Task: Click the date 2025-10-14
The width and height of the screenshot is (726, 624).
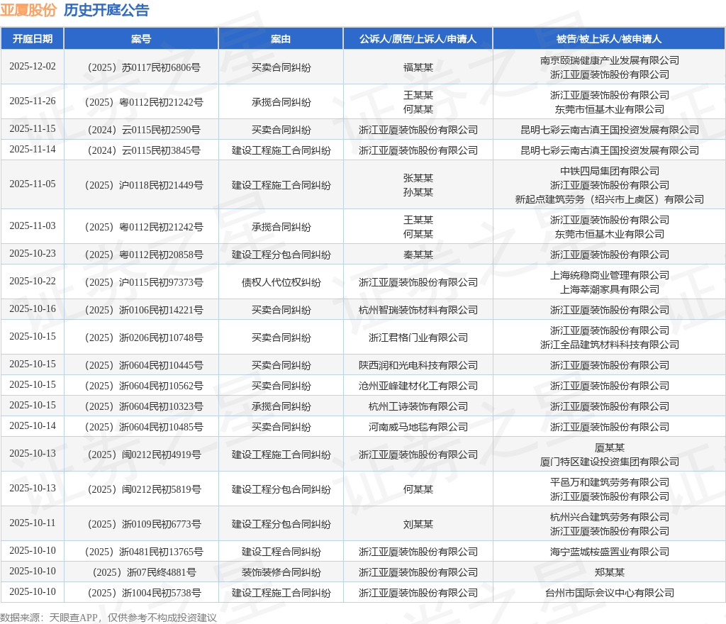Action: tap(33, 426)
